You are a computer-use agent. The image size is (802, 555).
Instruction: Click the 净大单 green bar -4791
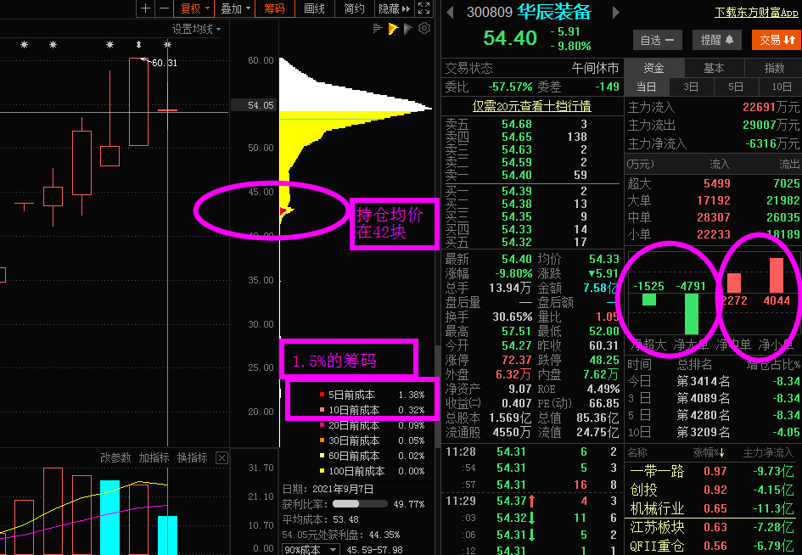[x=691, y=313]
